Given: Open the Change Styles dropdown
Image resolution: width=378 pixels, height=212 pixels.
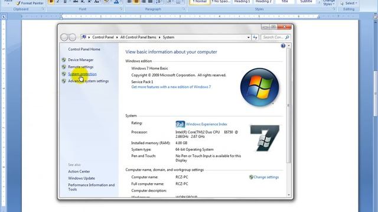Looking at the screenshot, I should pos(328,3).
